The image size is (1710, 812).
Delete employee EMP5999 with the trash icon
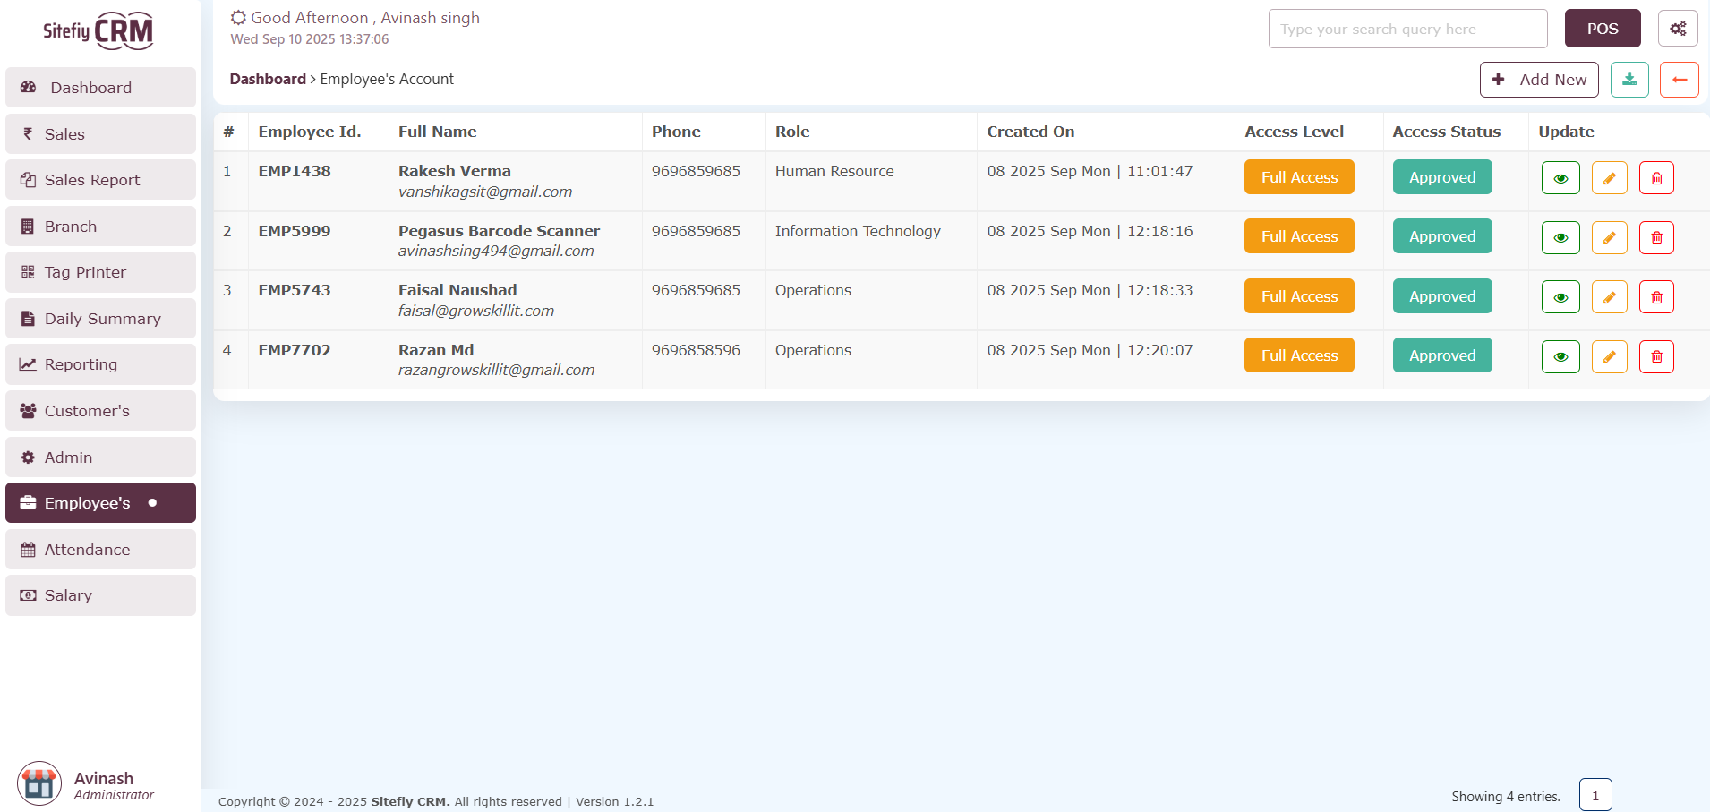click(1656, 237)
